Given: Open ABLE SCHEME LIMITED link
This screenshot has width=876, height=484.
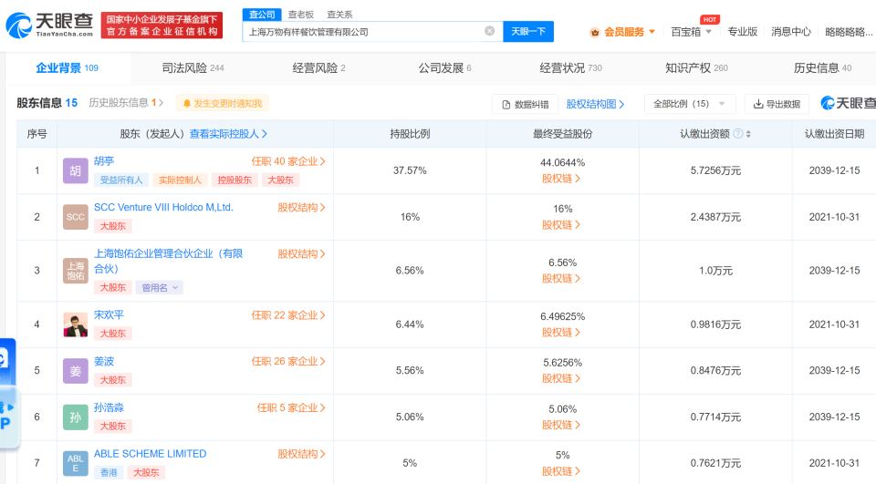Looking at the screenshot, I should tap(150, 454).
